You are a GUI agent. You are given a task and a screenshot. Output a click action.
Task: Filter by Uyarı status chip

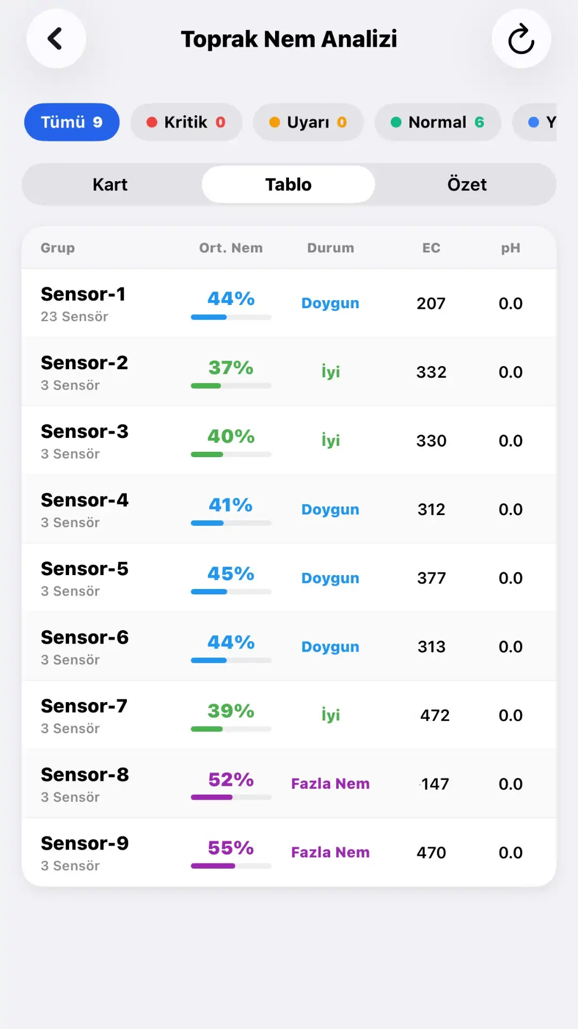pyautogui.click(x=308, y=122)
